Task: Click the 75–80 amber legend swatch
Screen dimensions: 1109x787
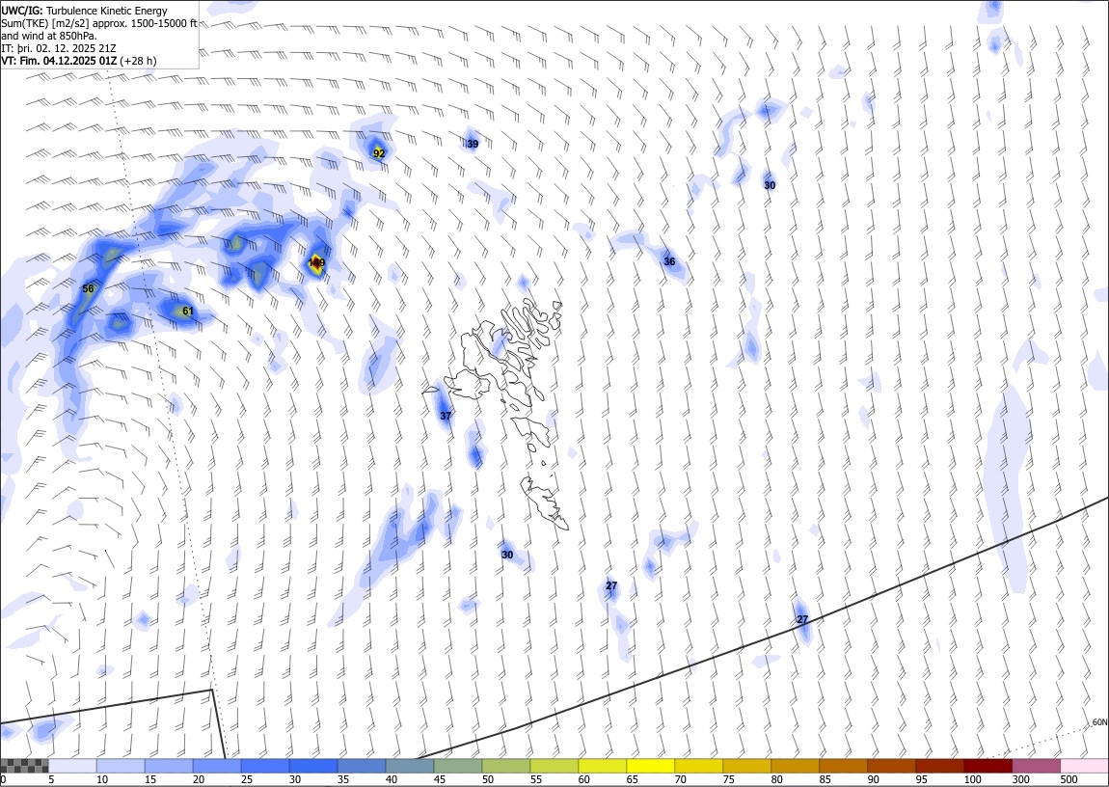Action: click(746, 766)
